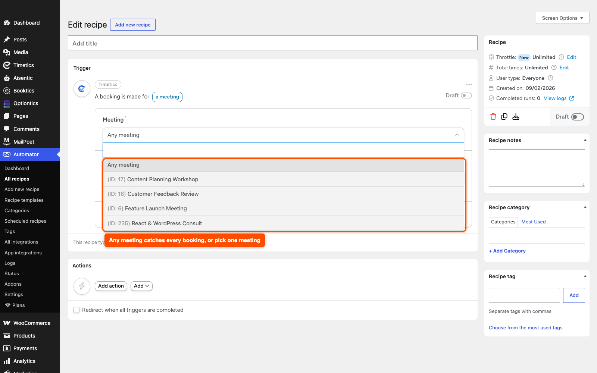The image size is (597, 373).
Task: Switch to Categories tab
Action: click(x=503, y=222)
